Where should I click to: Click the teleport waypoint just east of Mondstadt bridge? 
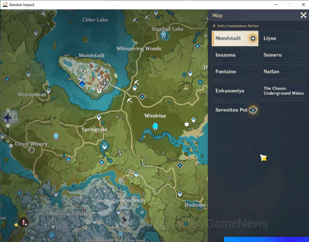[x=135, y=88]
